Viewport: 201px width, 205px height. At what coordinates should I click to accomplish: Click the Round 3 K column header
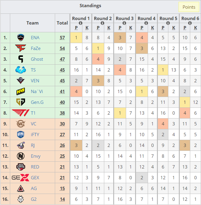pos(131,28)
